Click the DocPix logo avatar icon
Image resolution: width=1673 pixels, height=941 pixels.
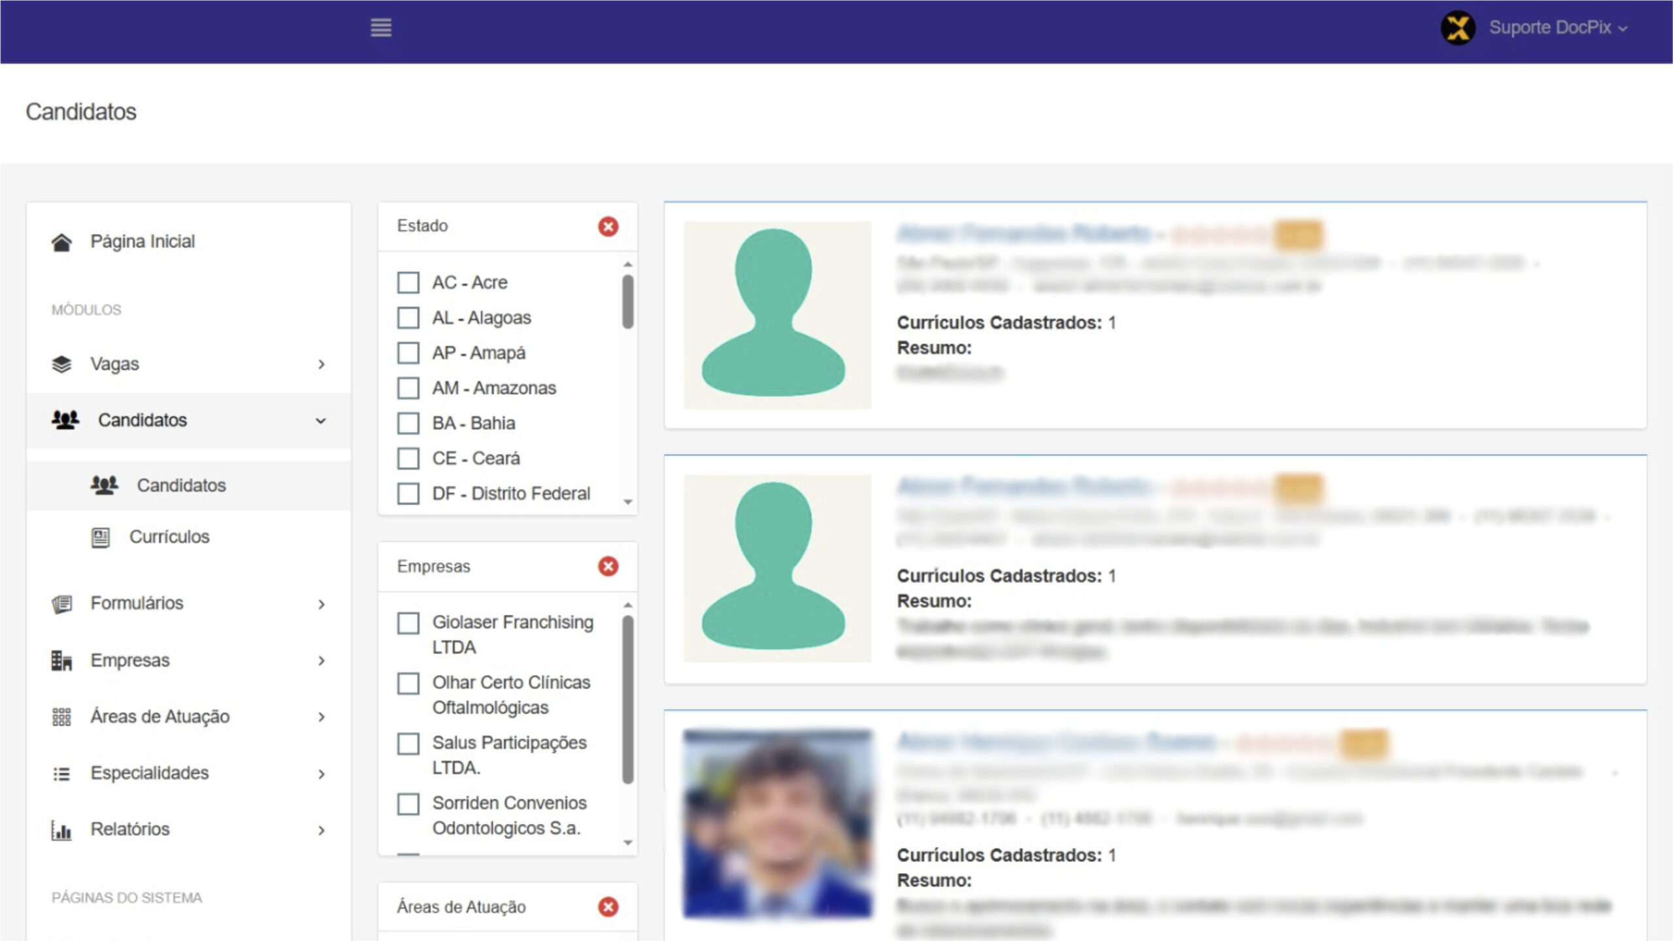(1457, 28)
